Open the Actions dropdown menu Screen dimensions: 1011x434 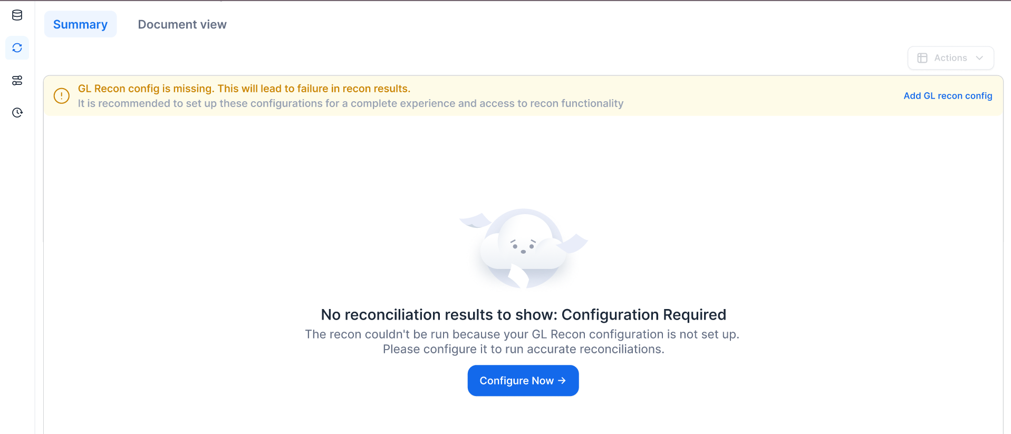[950, 58]
